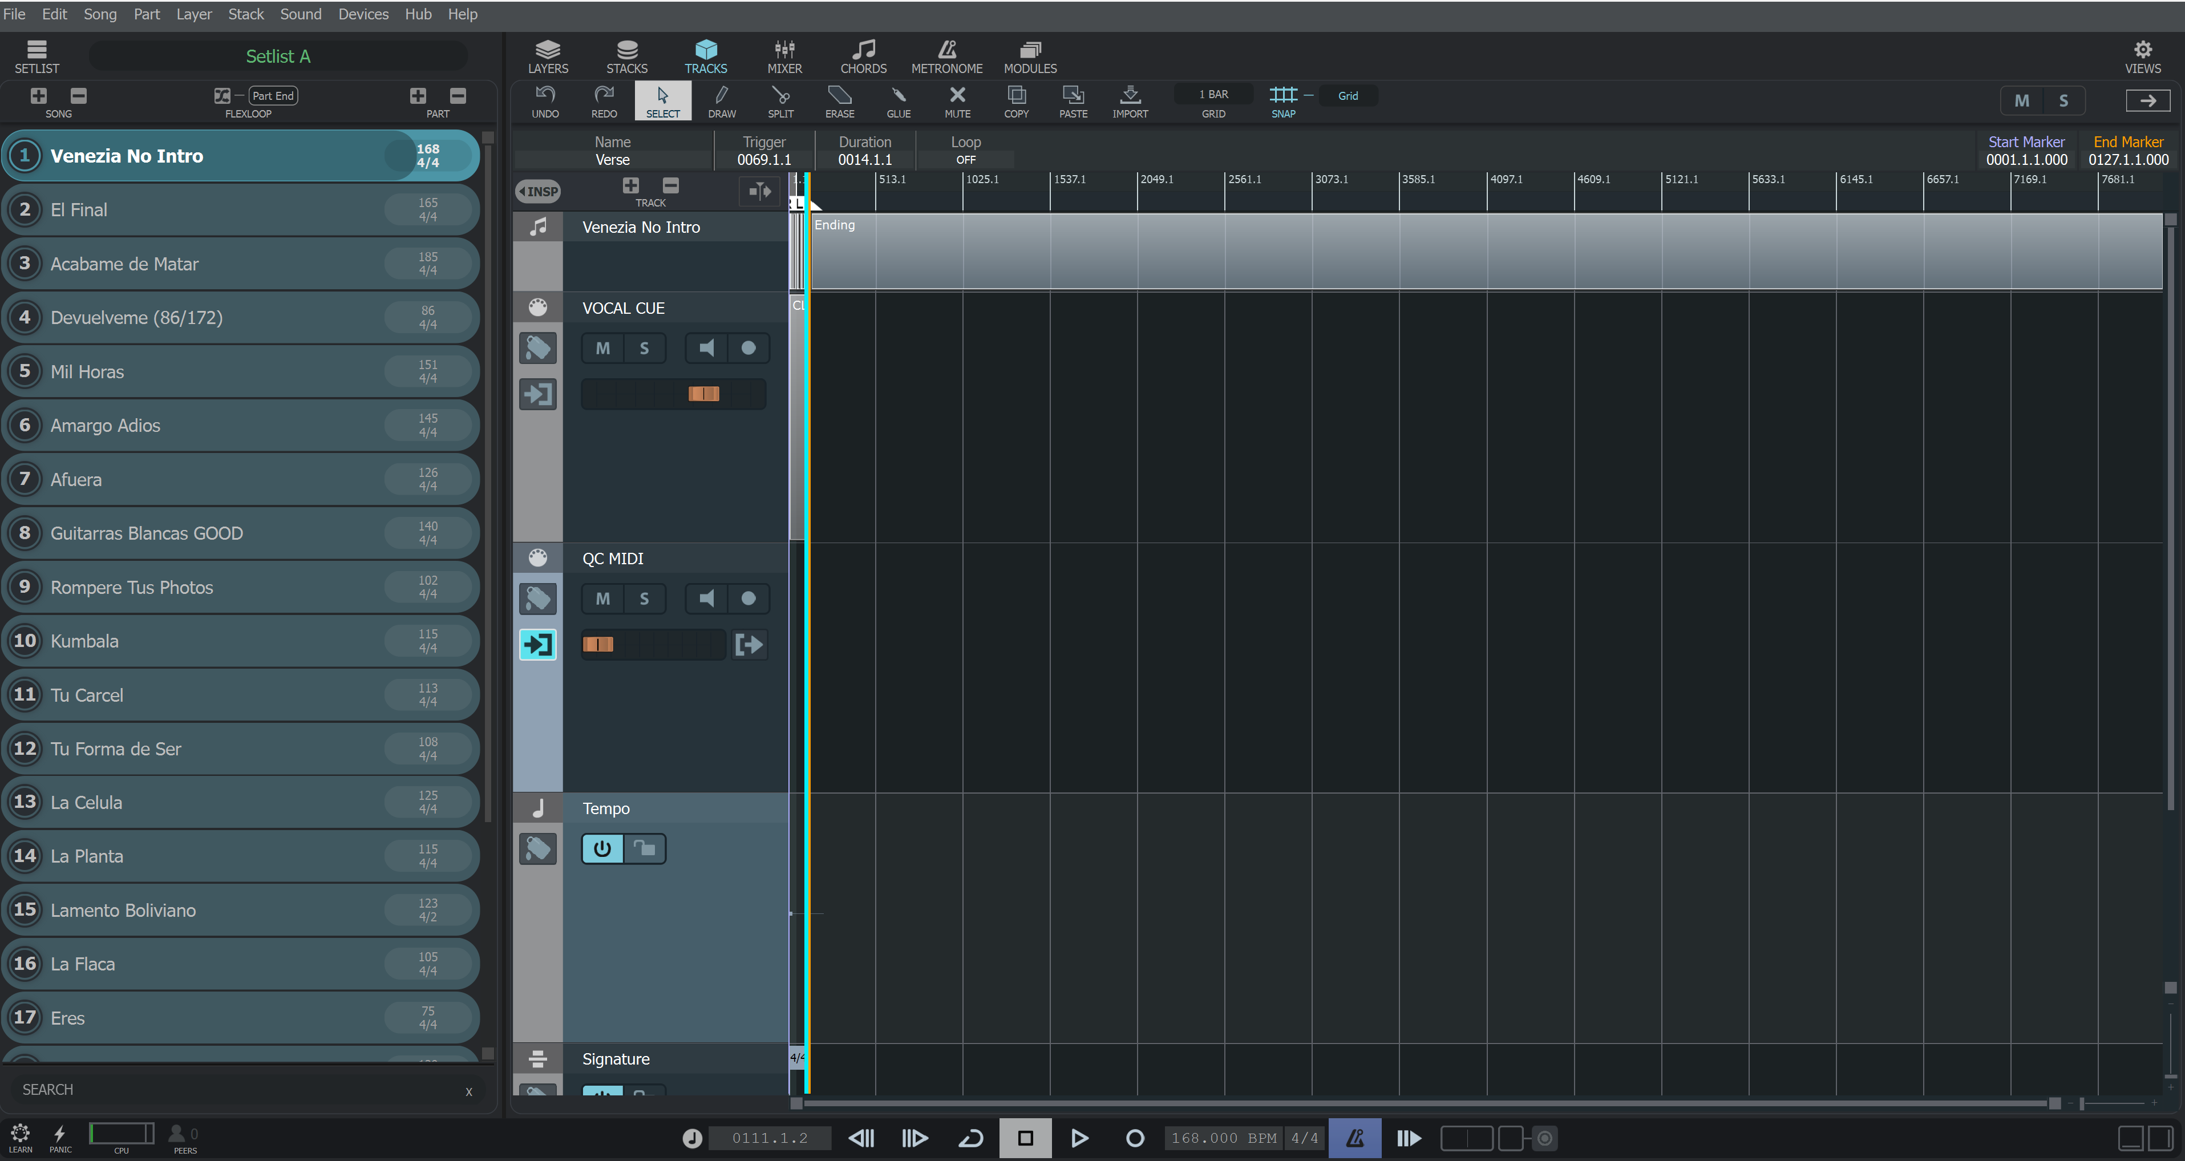The width and height of the screenshot is (2185, 1161).
Task: Solo the QC MIDI track
Action: coord(644,598)
